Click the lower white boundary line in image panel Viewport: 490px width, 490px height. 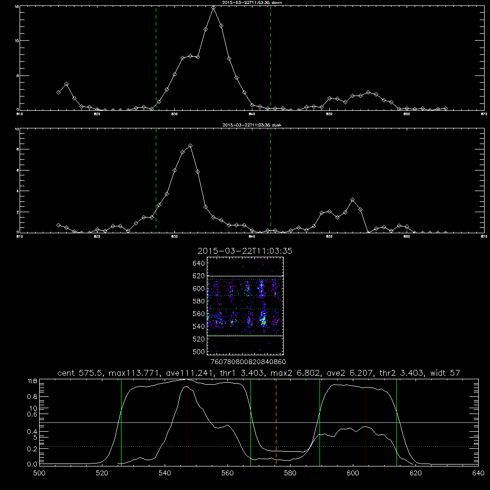[x=245, y=336]
